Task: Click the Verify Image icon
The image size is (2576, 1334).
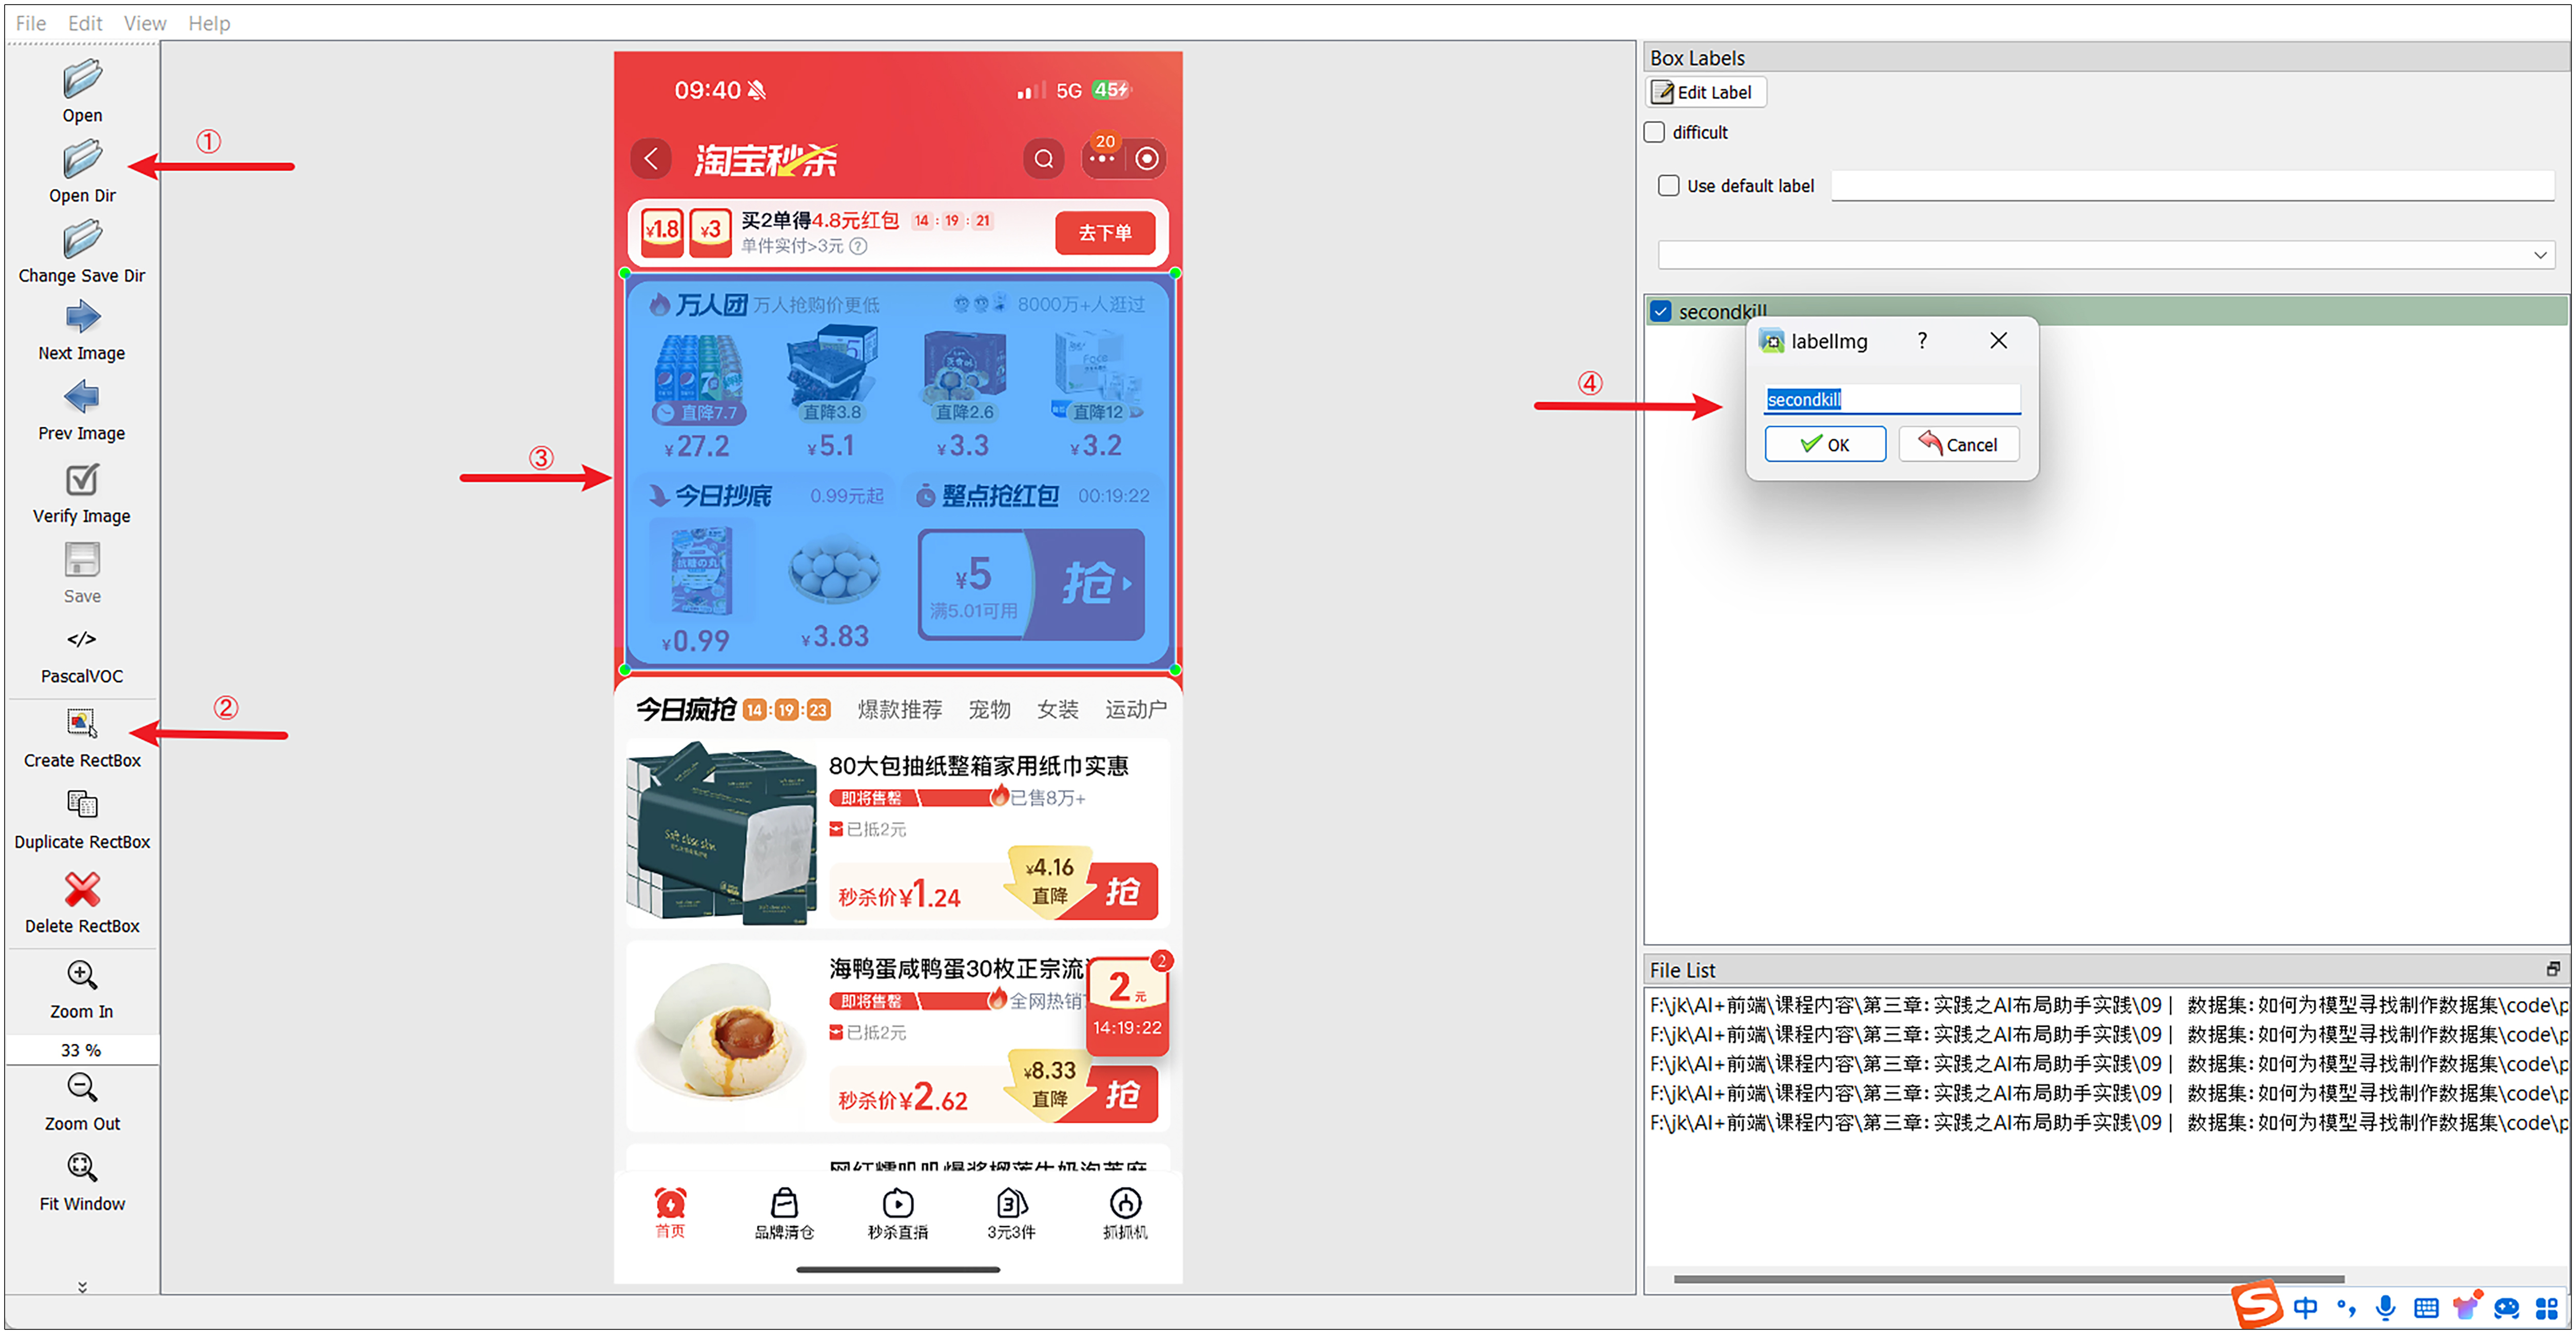Action: 82,480
